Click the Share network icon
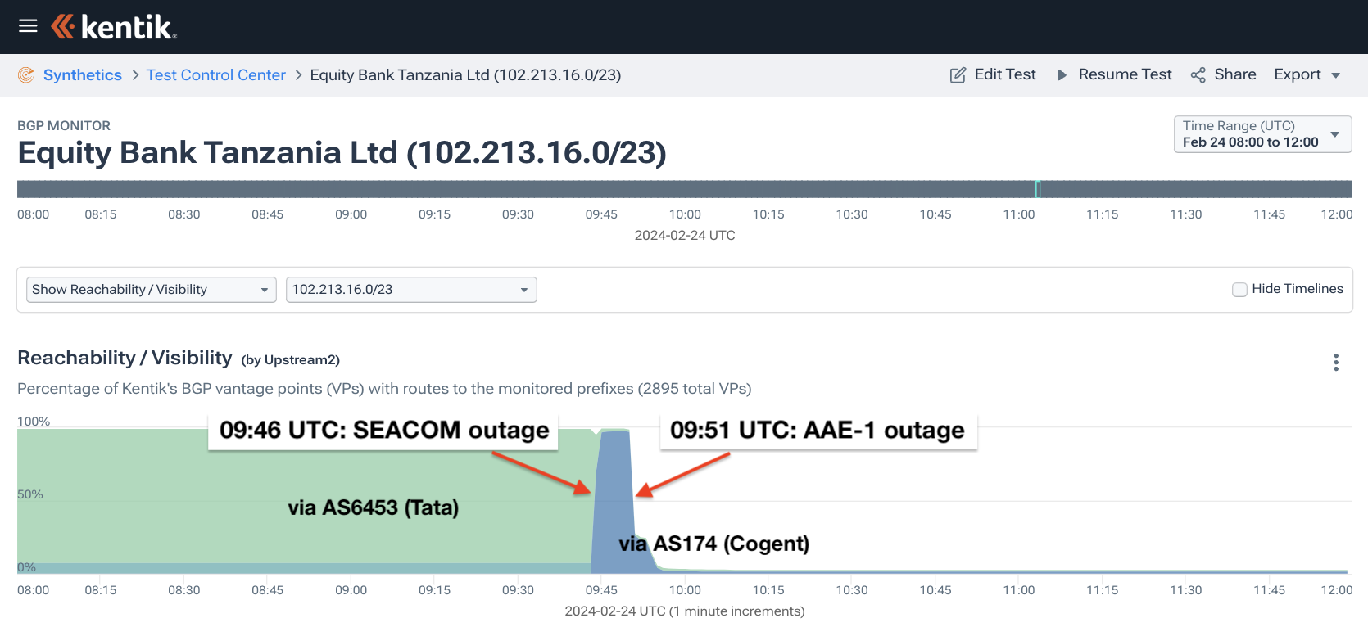1368x627 pixels. [x=1198, y=75]
